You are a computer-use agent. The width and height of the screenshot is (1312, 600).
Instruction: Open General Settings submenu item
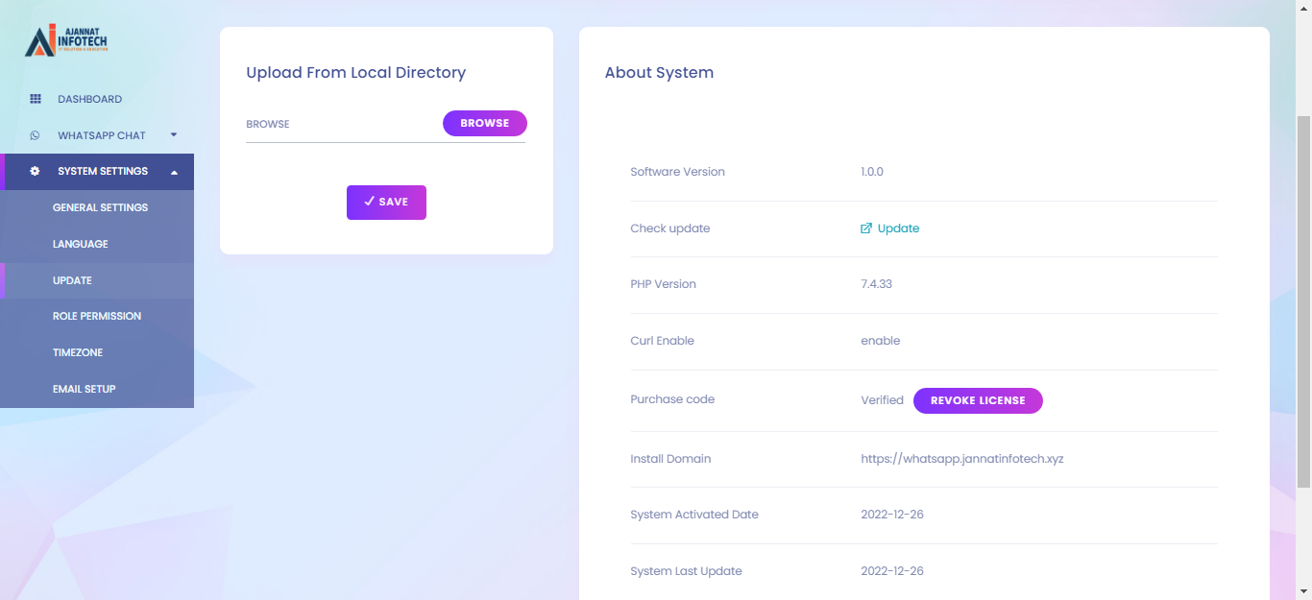click(x=100, y=207)
